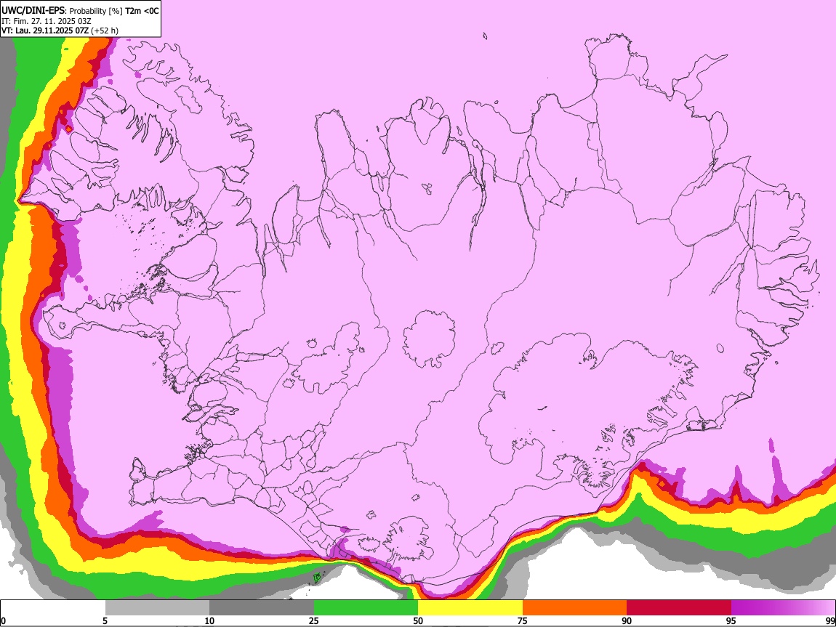Viewport: 836px width, 627px height.
Task: Click the 'T2m <0C' parameter label
Action: (x=142, y=11)
